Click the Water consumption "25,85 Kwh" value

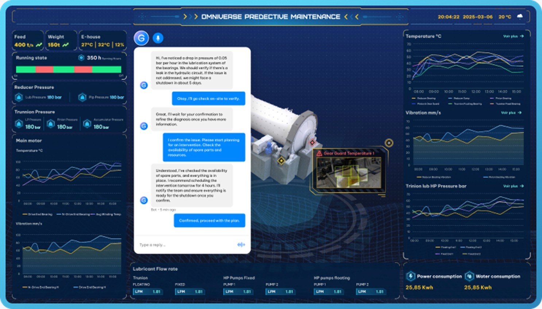(477, 287)
